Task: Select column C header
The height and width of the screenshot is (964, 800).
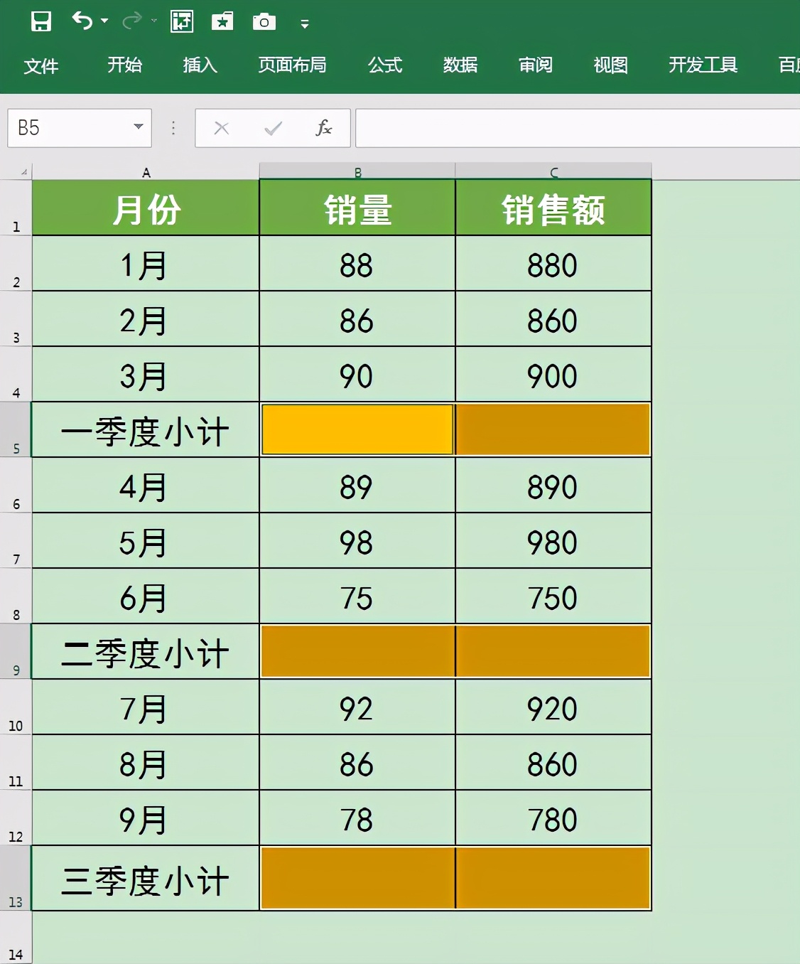Action: [553, 171]
